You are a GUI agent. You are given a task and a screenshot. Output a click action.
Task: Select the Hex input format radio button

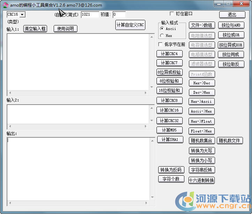(162, 36)
